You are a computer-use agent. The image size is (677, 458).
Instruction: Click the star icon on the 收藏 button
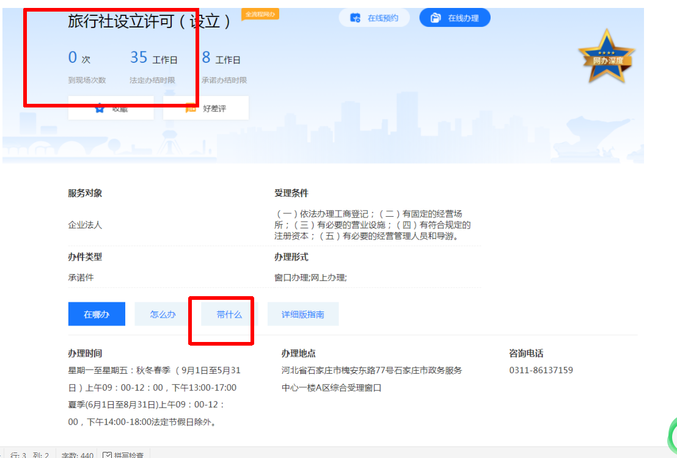[100, 108]
